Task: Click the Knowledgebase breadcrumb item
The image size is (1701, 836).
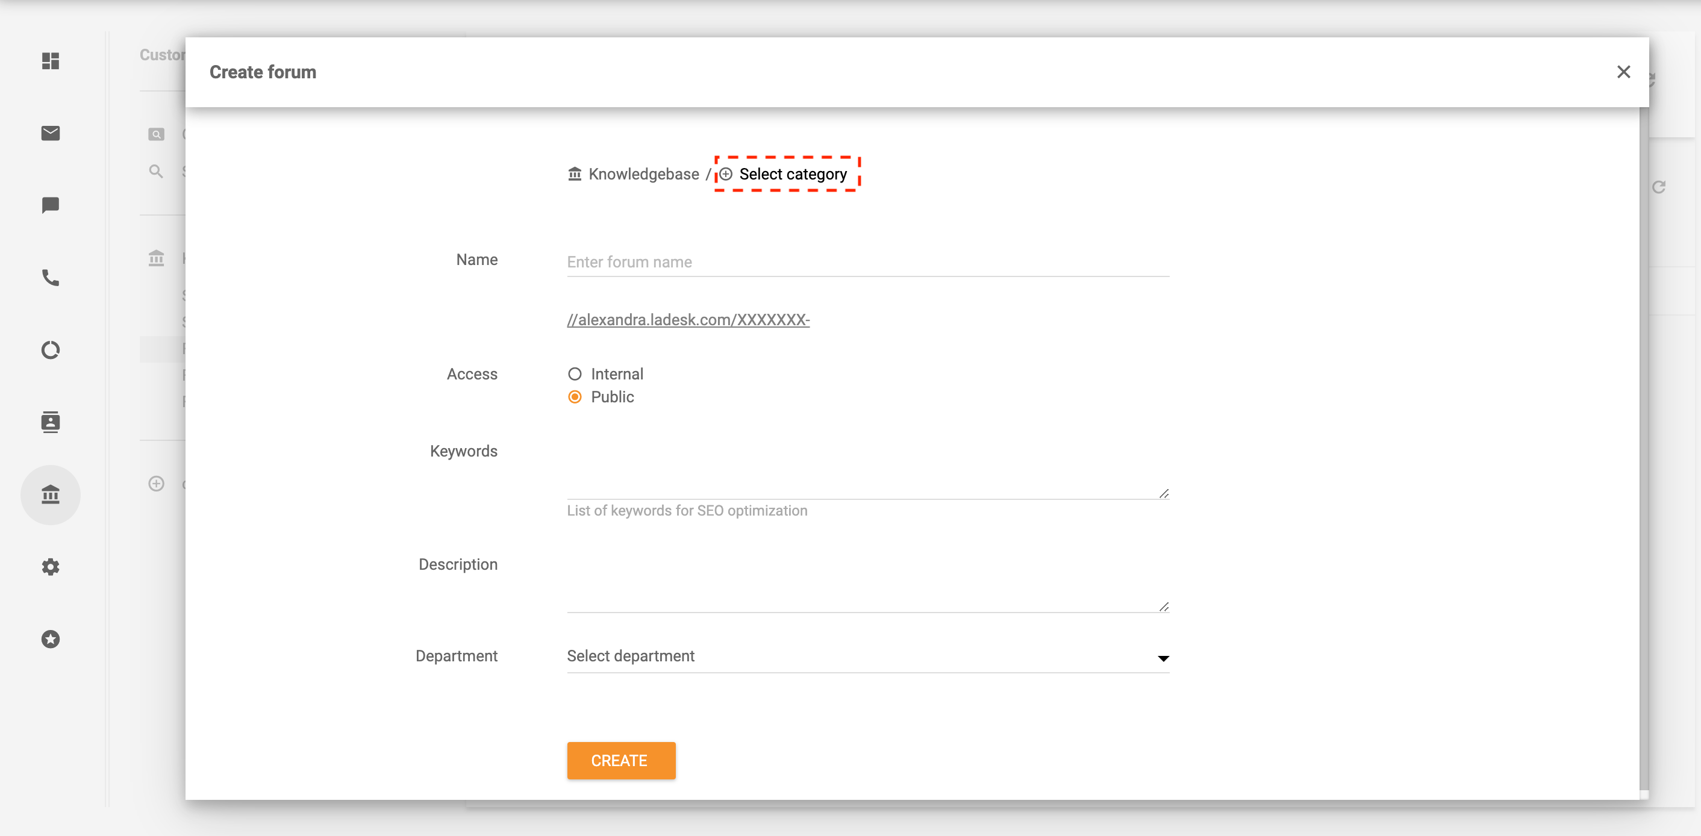Action: [644, 173]
